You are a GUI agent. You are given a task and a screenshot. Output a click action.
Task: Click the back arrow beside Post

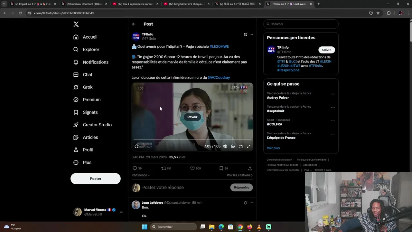[134, 24]
